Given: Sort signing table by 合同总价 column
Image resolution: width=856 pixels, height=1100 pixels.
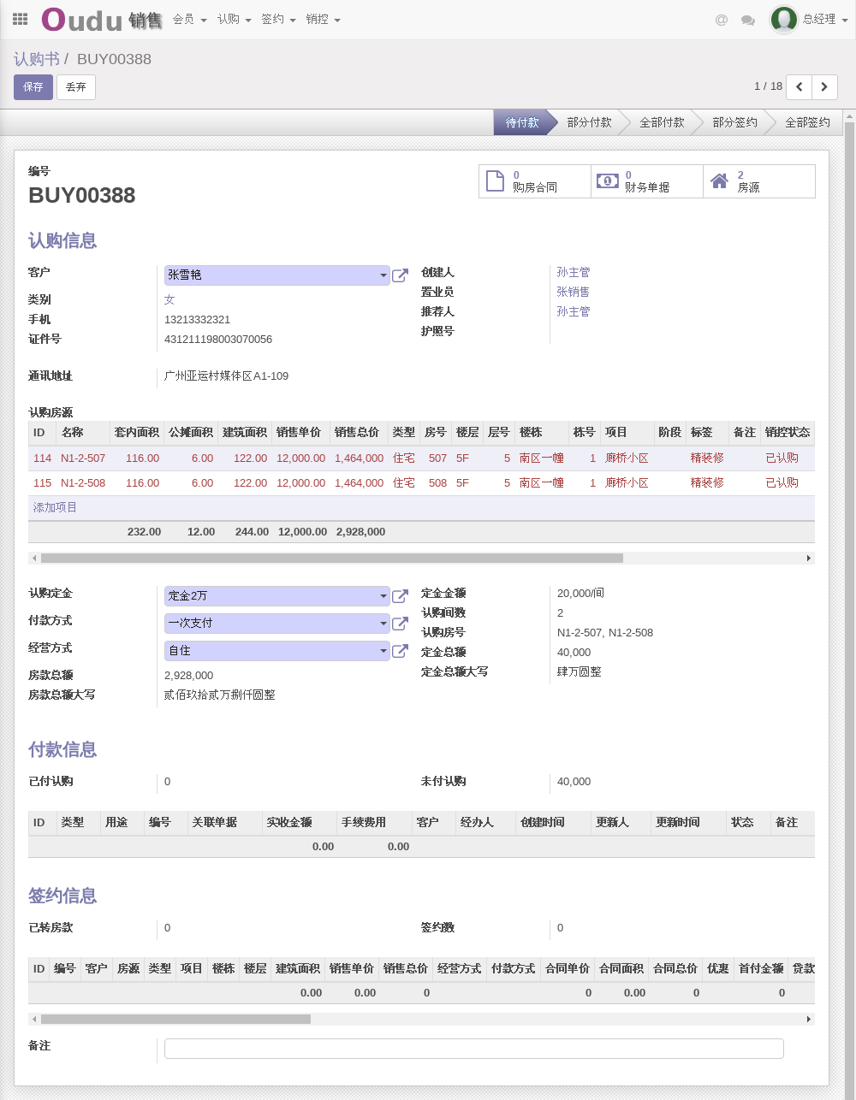Looking at the screenshot, I should pos(675,969).
